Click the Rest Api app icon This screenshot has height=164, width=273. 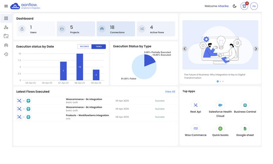(196, 105)
